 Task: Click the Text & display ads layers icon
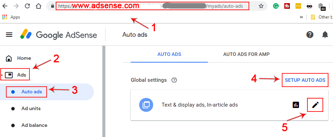pyautogui.click(x=147, y=104)
